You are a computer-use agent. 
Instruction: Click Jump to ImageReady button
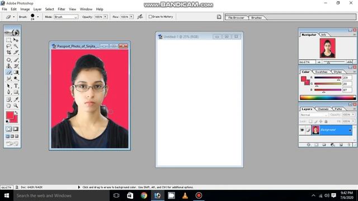(12, 143)
